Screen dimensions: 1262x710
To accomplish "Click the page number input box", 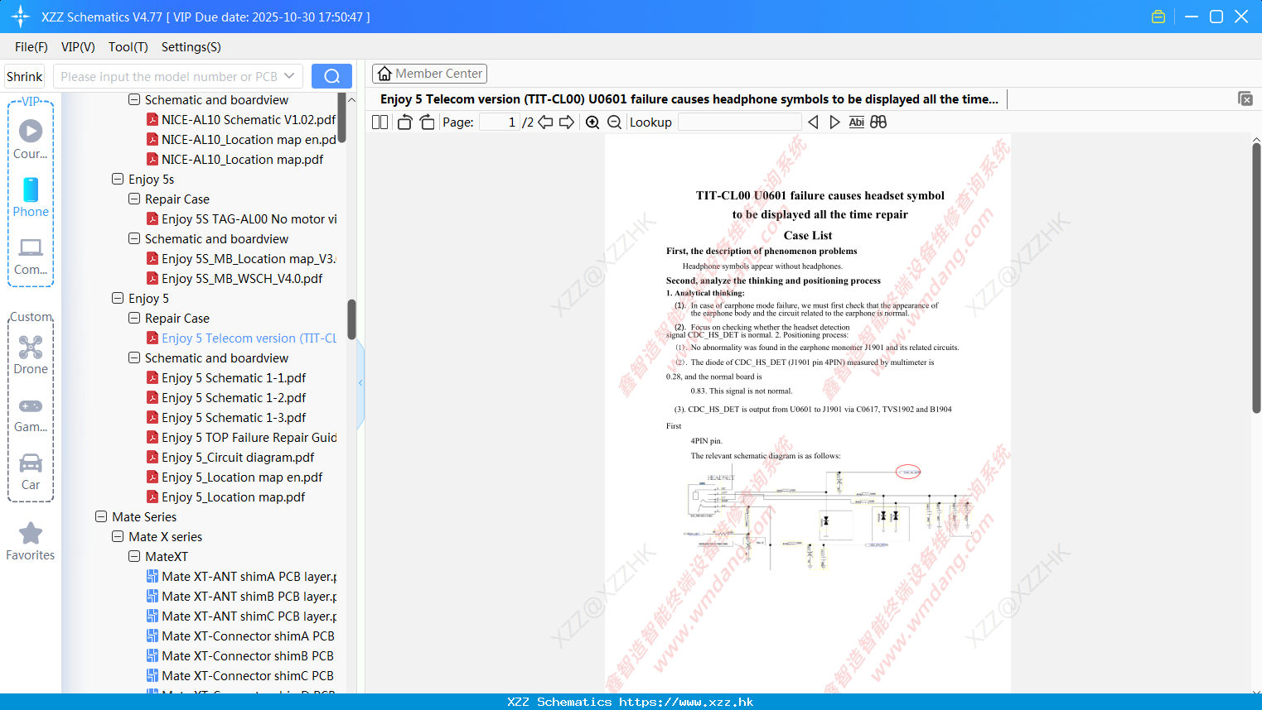I will [x=500, y=122].
